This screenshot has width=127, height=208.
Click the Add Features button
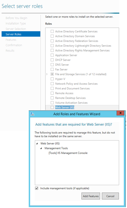91,196
